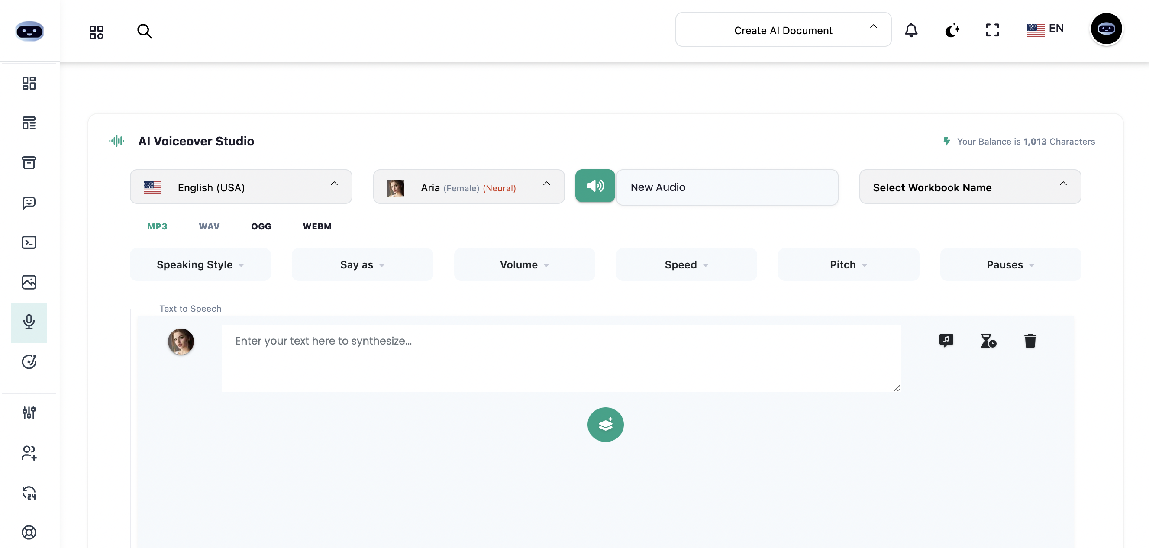Toggle dark mode with the moon icon
This screenshot has height=548, width=1149.
pyautogui.click(x=952, y=30)
